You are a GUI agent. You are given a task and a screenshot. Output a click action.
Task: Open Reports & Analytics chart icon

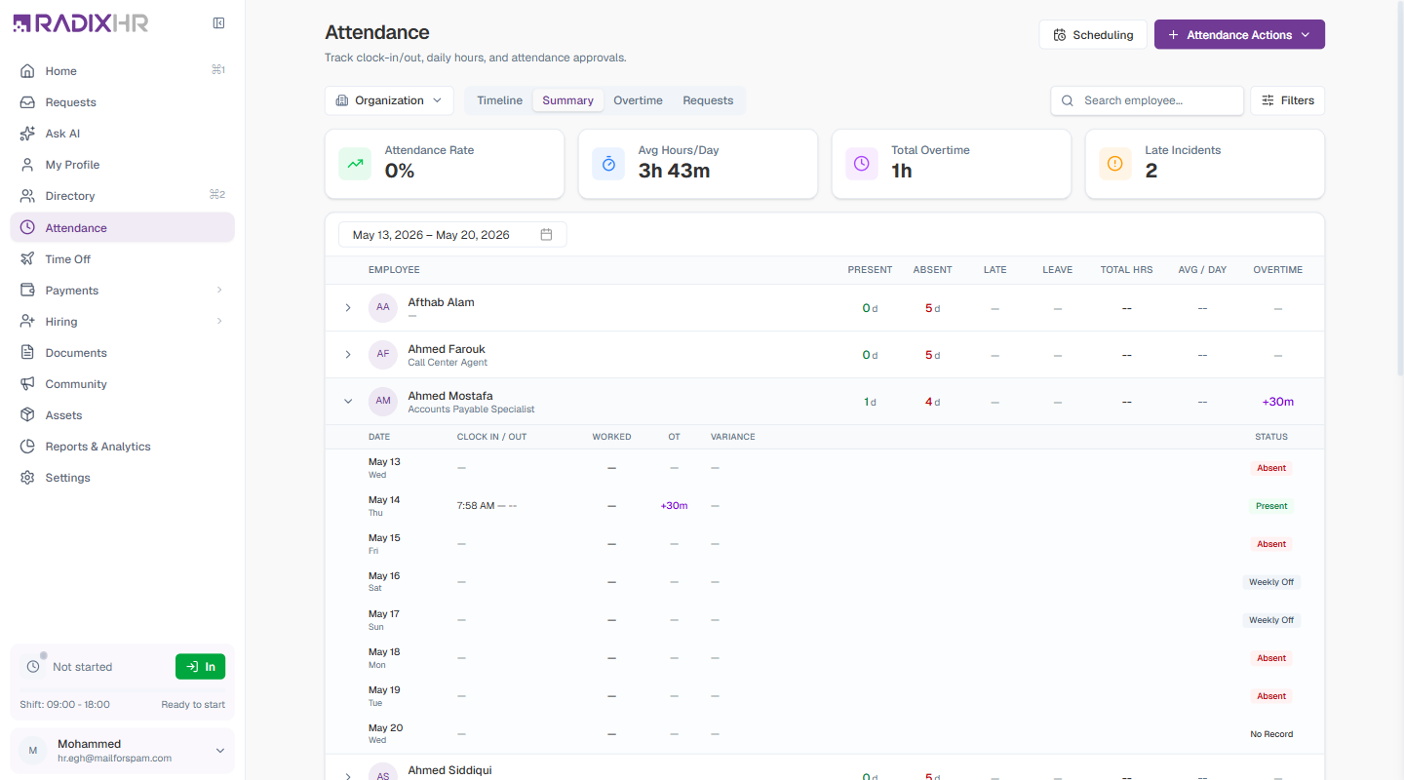pyautogui.click(x=27, y=447)
